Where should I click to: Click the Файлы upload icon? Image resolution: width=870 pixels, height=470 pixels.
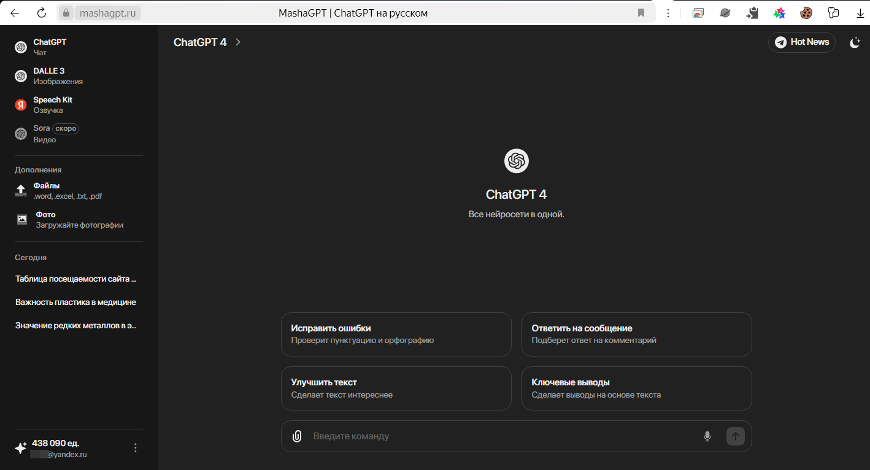coord(21,190)
